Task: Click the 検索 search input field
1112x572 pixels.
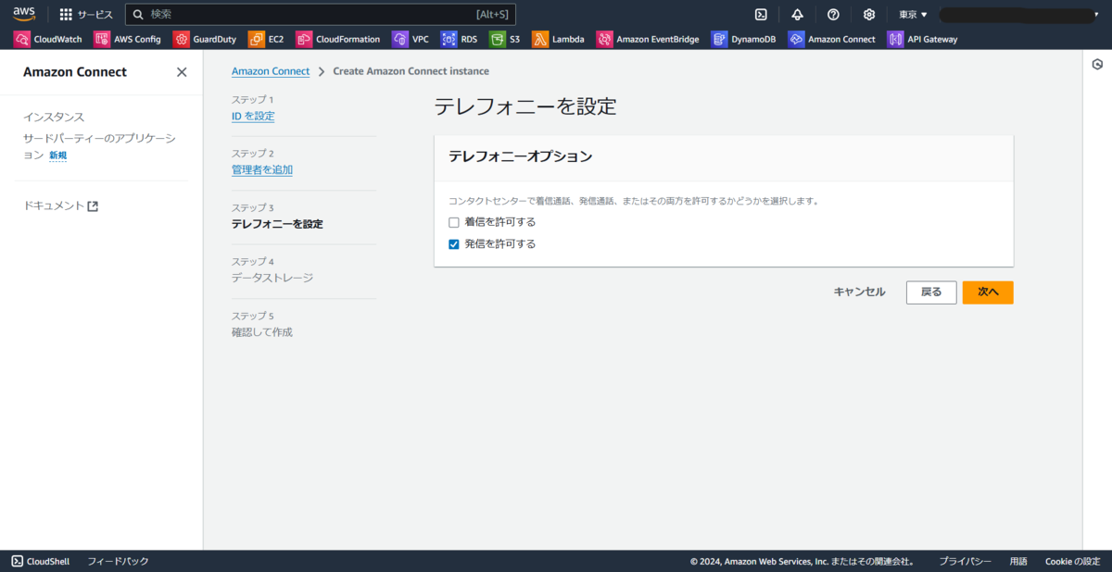Action: [320, 14]
